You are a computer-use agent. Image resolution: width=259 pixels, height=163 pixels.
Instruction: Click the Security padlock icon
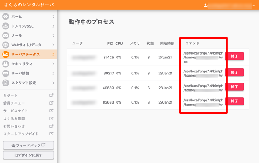(6, 64)
